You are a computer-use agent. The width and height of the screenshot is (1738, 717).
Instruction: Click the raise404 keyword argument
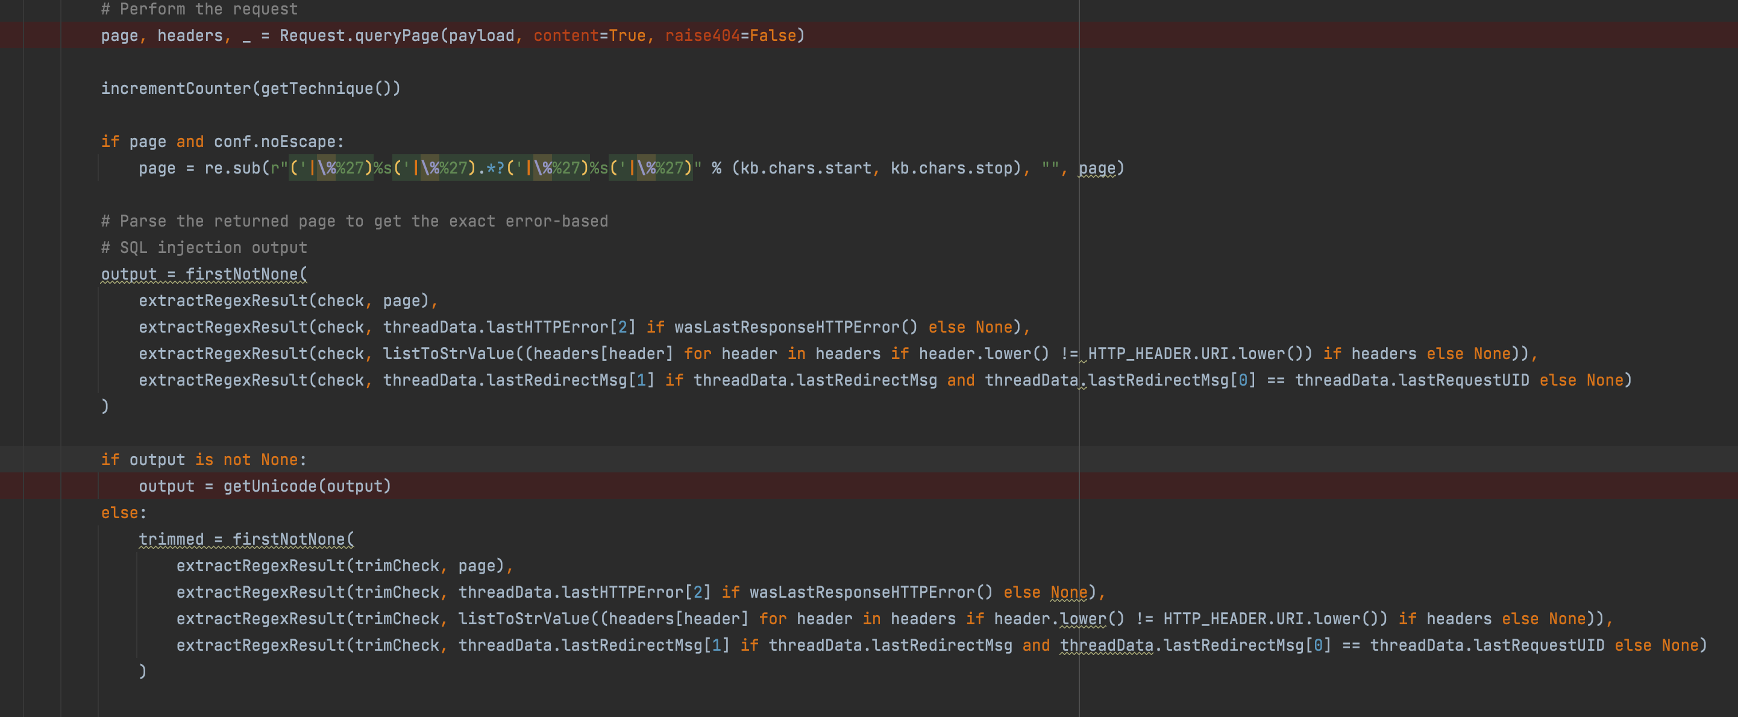(x=701, y=35)
